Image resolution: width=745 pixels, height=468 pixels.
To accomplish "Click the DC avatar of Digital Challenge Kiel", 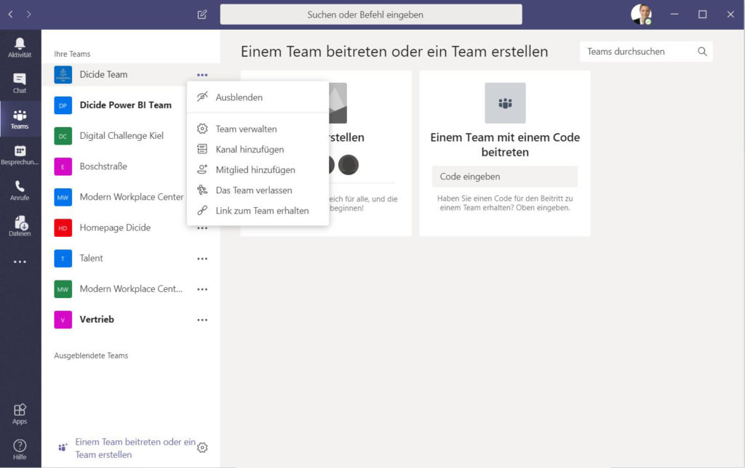I will point(63,136).
